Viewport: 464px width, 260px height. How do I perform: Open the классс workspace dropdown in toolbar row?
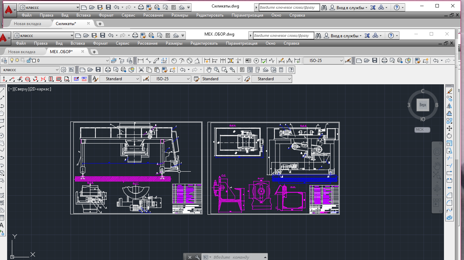click(x=57, y=70)
